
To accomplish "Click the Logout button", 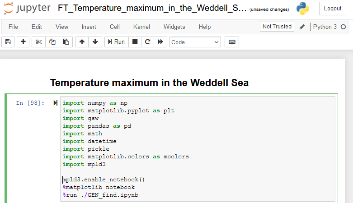I will click(x=333, y=9).
